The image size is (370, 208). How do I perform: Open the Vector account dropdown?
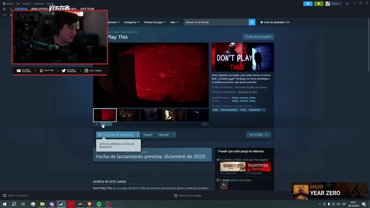[x=336, y=3]
